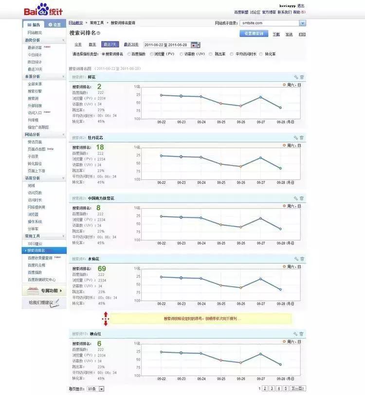365x395 pixels.
Task: Click 打印 link
Action: click(302, 34)
